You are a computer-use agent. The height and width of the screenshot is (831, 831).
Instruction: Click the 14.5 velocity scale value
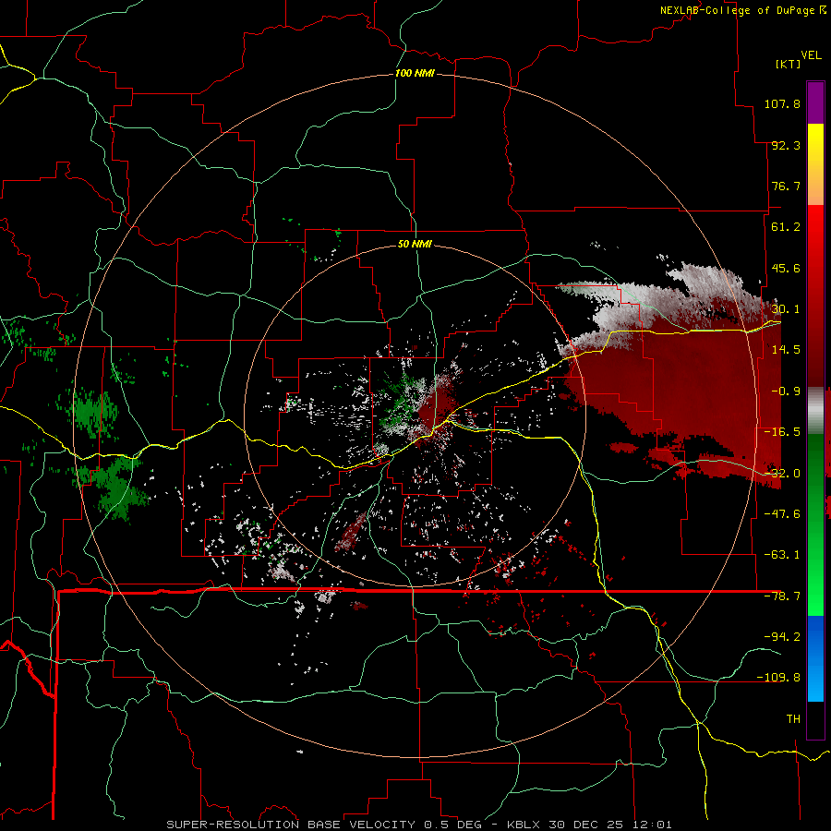(x=786, y=350)
